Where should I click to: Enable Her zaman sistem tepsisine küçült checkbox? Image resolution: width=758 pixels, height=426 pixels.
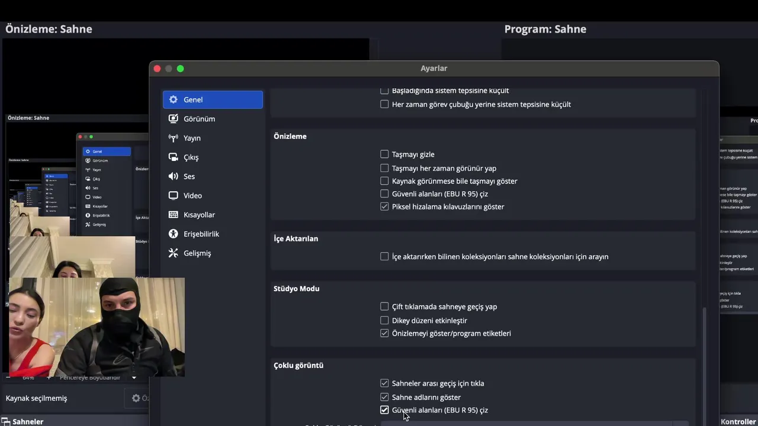click(384, 105)
